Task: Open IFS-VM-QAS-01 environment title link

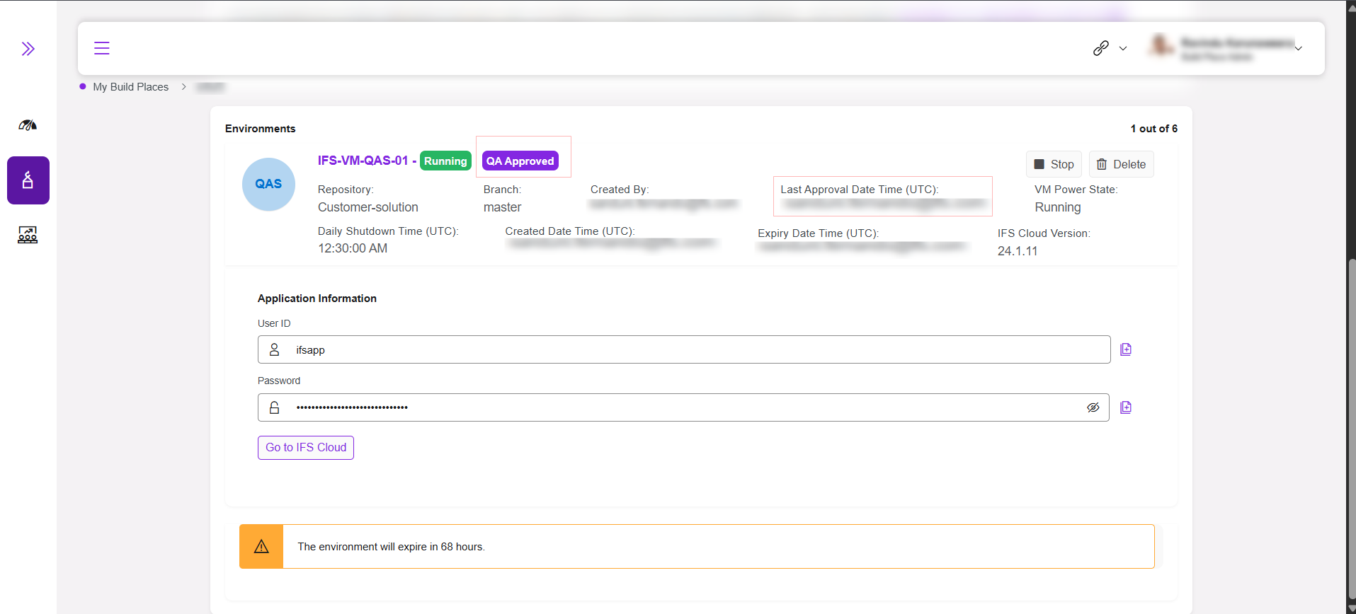Action: coord(363,161)
